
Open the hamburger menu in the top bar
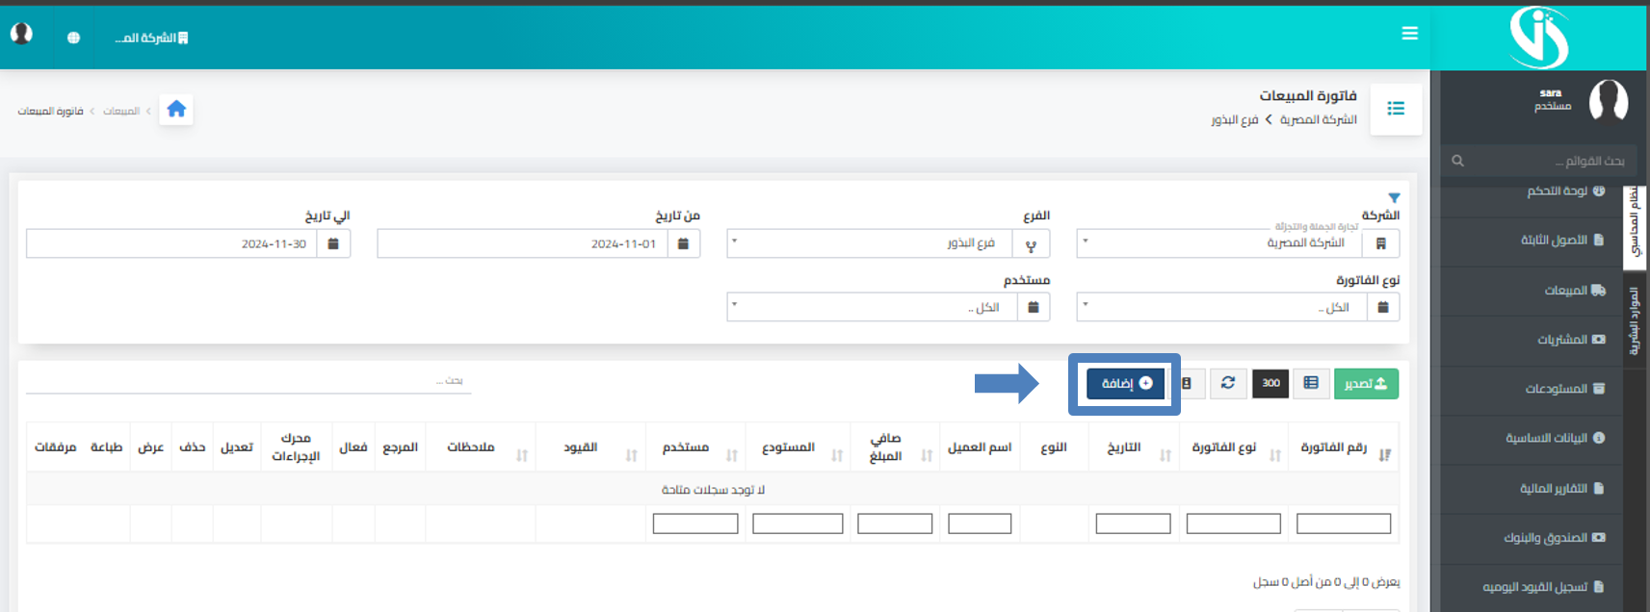coord(1409,34)
